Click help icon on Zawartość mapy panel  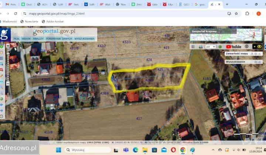(x=252, y=54)
